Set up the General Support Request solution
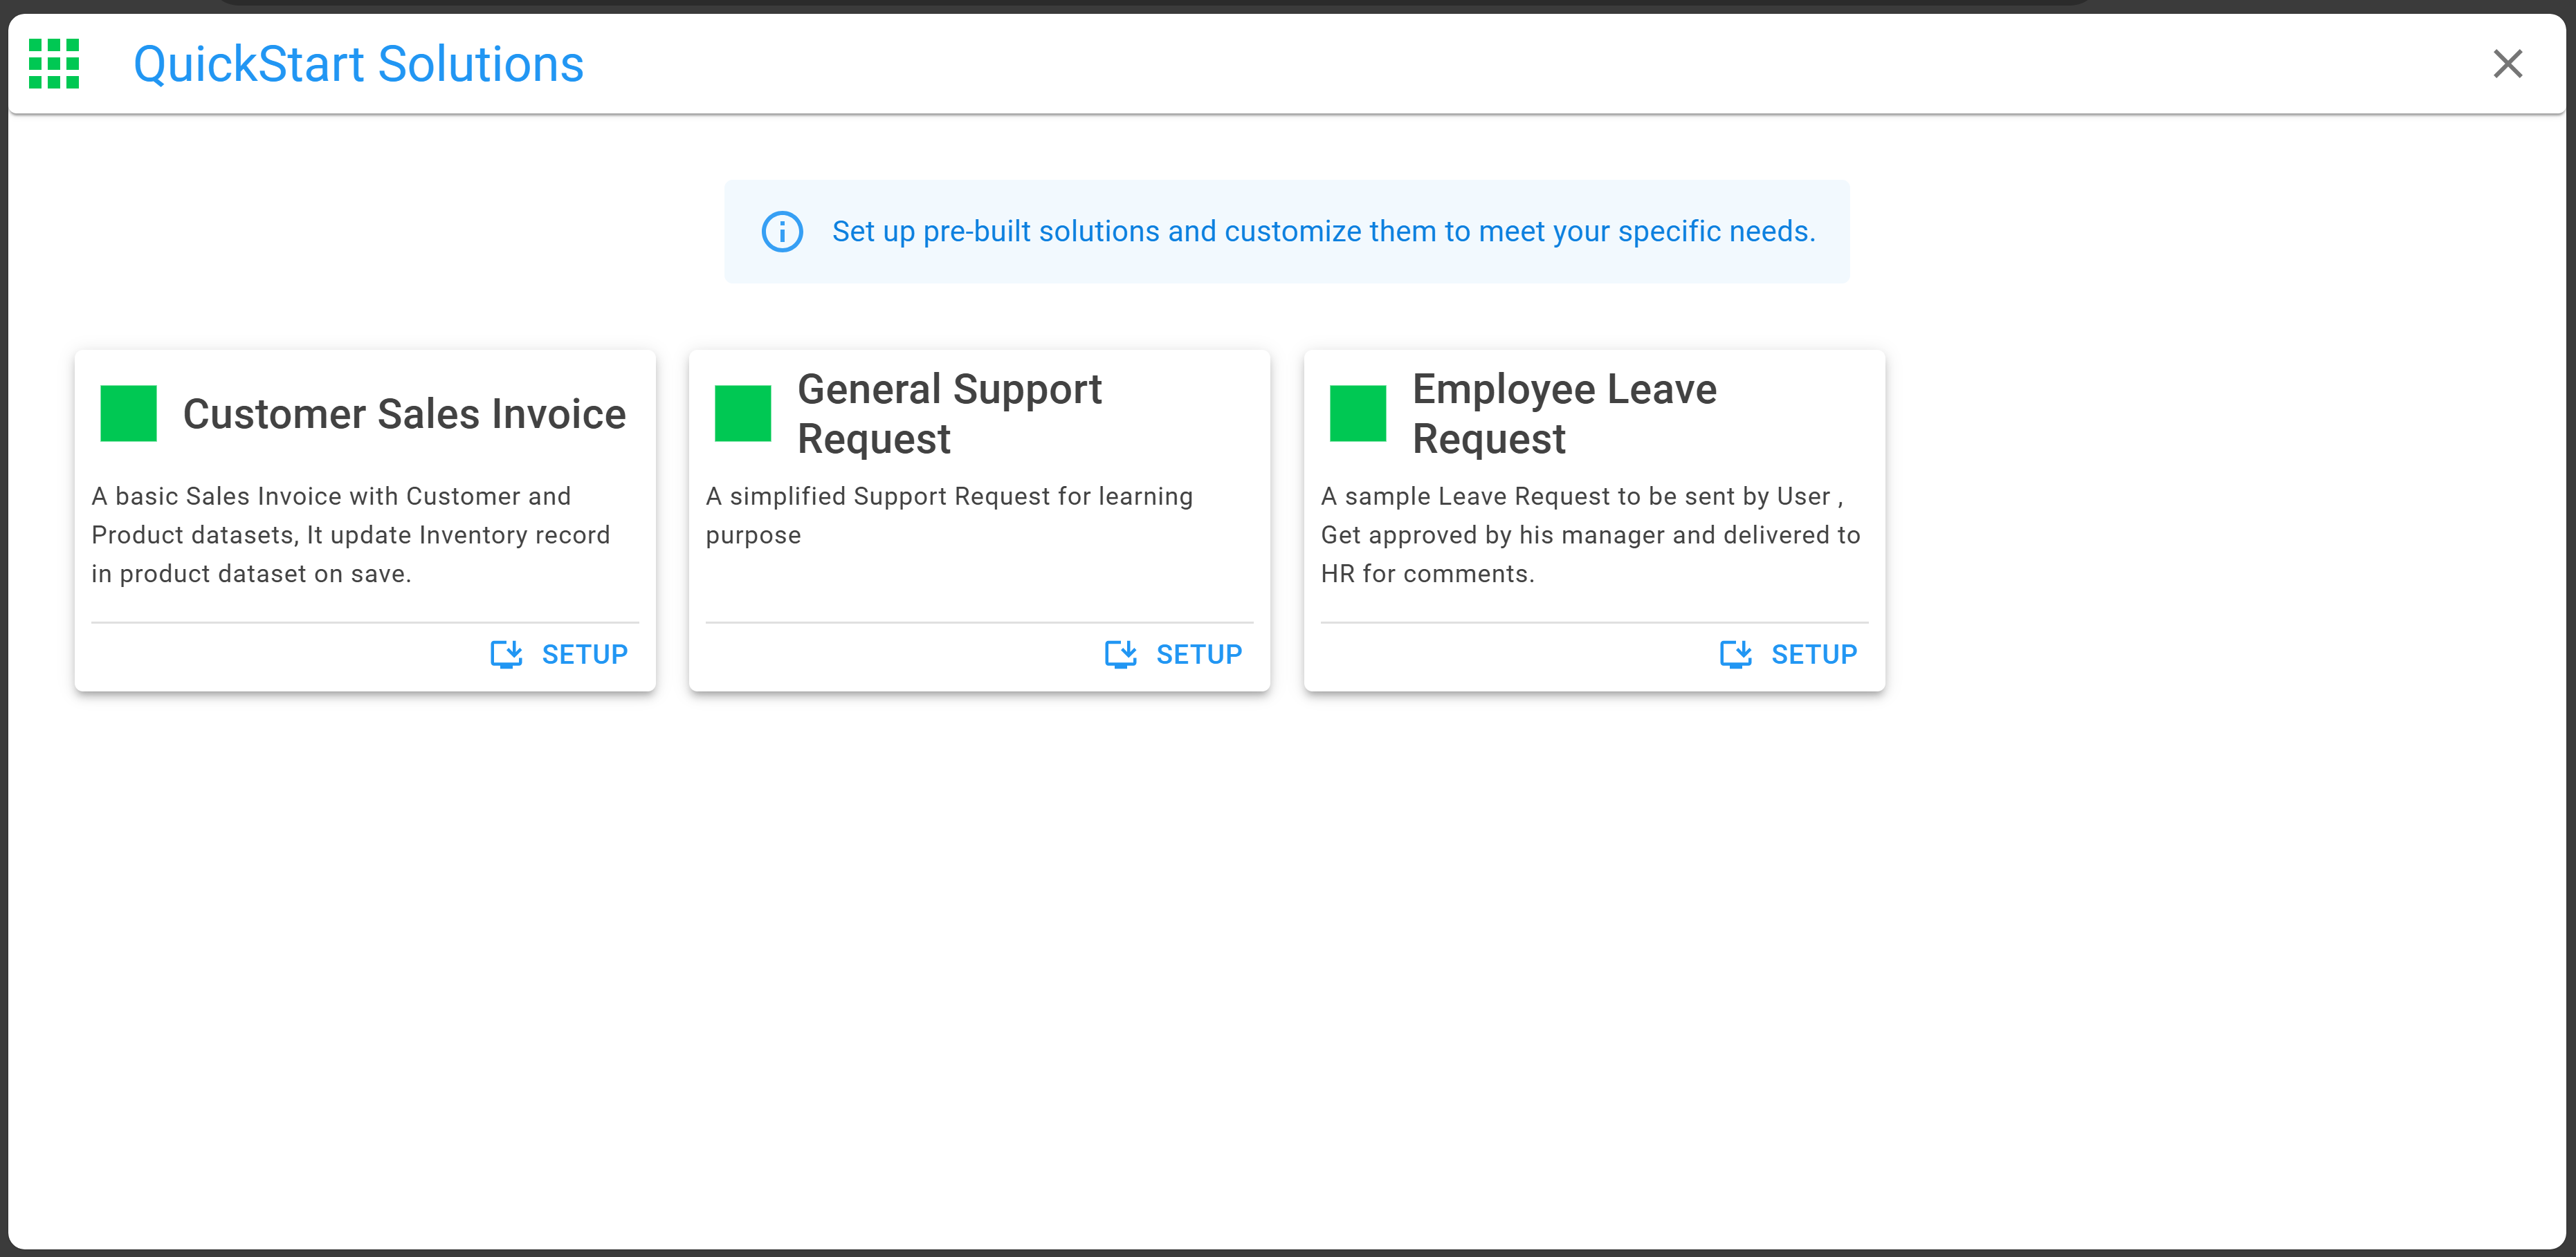 [1174, 655]
